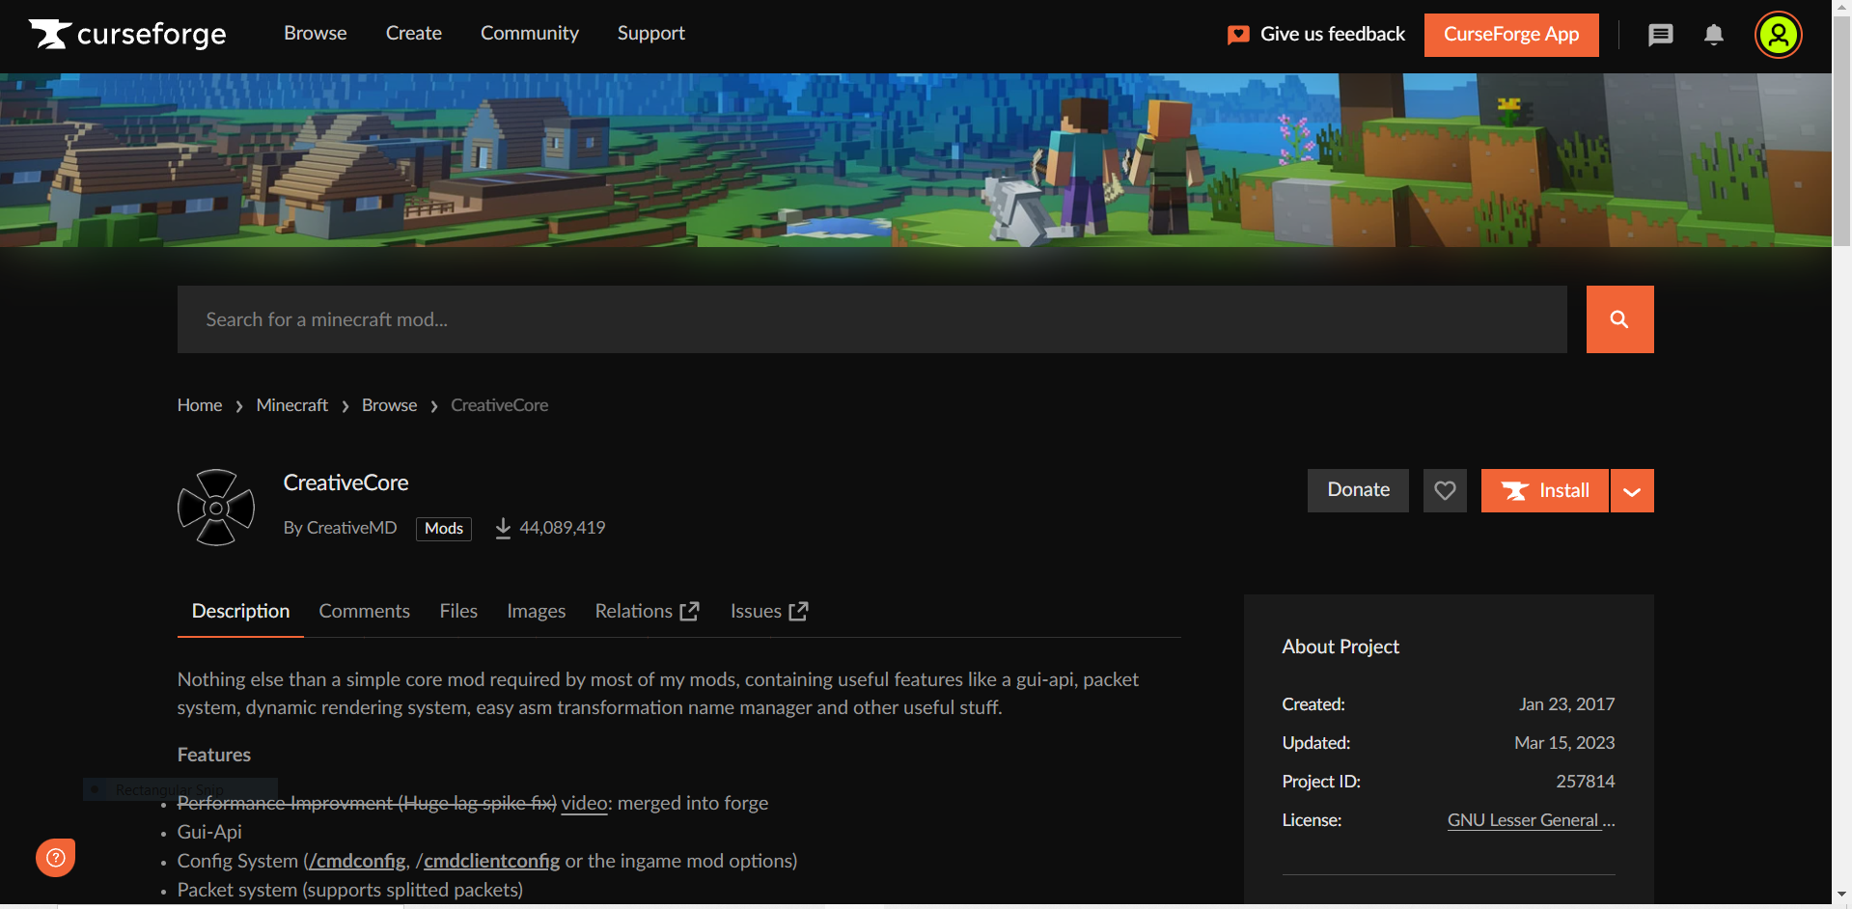This screenshot has width=1852, height=909.
Task: Click the Give us feedback icon
Action: click(x=1238, y=35)
